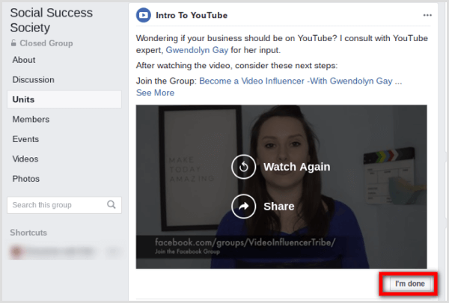
Task: Click the Watch Again replay icon
Action: tap(244, 167)
